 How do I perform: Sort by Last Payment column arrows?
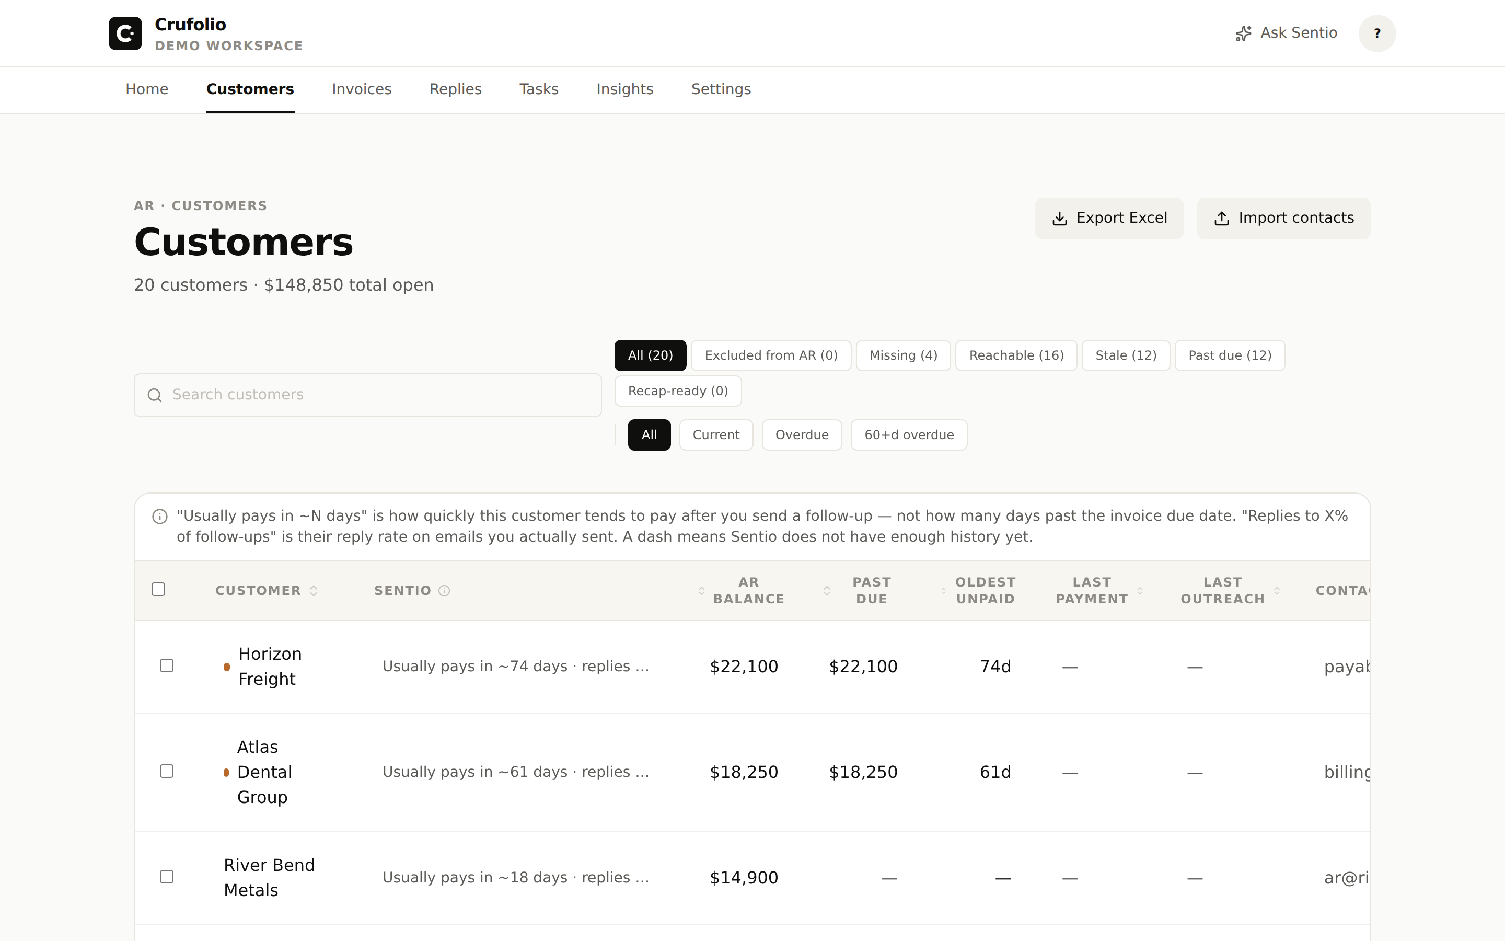(x=1140, y=591)
